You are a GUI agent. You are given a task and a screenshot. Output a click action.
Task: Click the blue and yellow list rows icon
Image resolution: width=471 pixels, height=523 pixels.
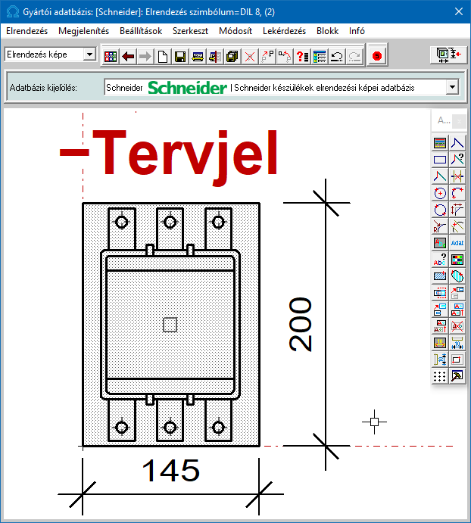tap(320, 56)
